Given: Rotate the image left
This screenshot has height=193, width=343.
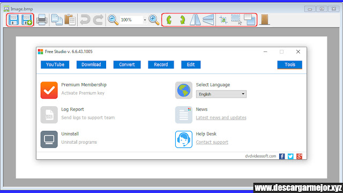Looking at the screenshot, I should (169, 20).
